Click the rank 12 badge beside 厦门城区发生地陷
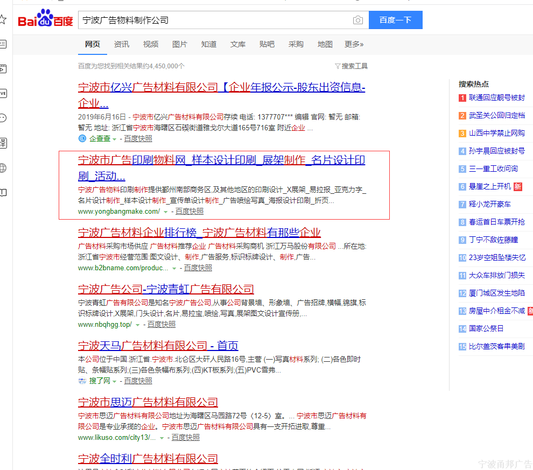533x470 pixels. (x=462, y=293)
